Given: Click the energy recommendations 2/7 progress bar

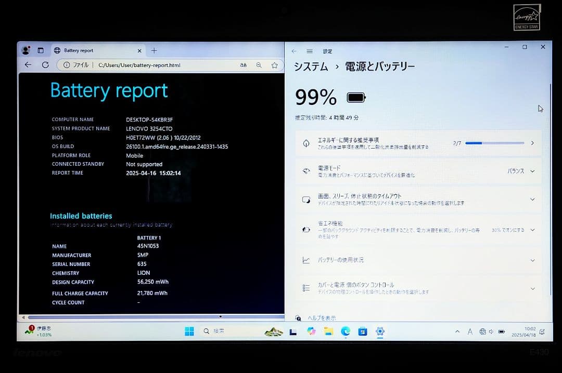Looking at the screenshot, I should tap(495, 143).
